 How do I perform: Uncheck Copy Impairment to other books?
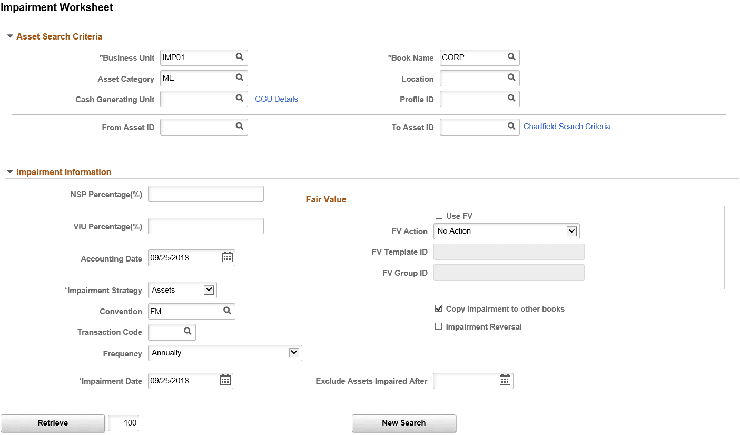[x=439, y=308]
